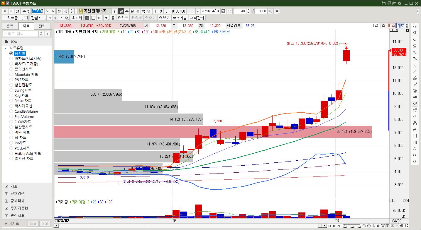Click the fullscreen frame icon at bottom right
This screenshot has height=230, width=421.
[x=406, y=226]
